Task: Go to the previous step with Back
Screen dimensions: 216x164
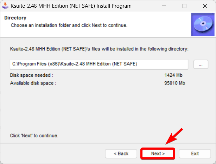Action: click(121, 153)
